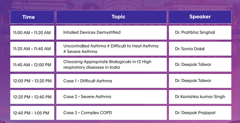Select speaker Dr. Pratibha Singhal

(x=195, y=33)
